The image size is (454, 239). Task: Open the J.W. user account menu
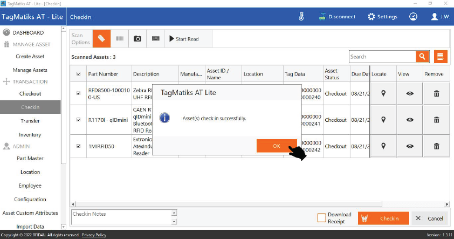tap(441, 17)
